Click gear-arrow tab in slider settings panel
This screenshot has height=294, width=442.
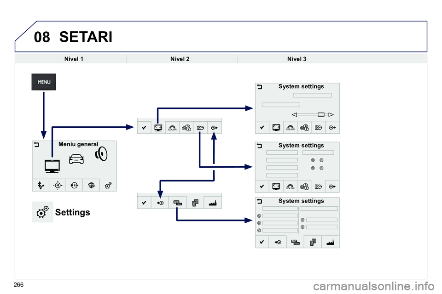point(332,127)
